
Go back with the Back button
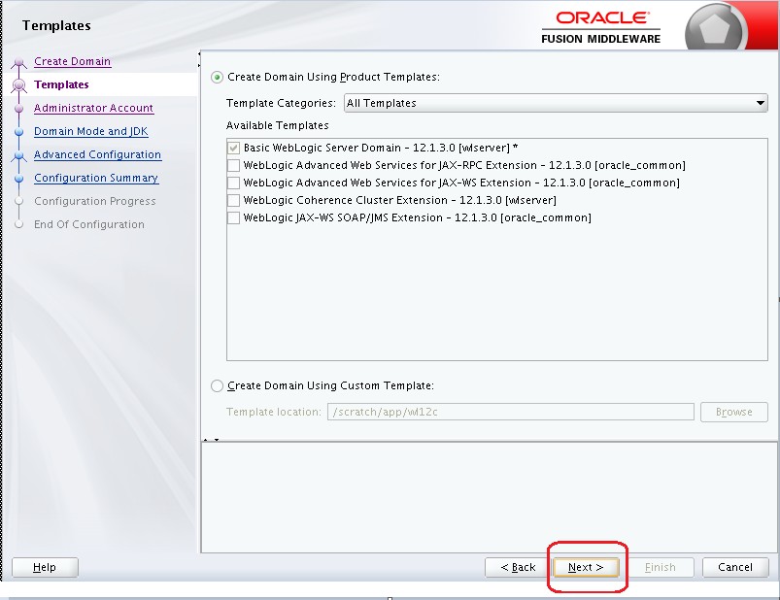[x=518, y=567]
